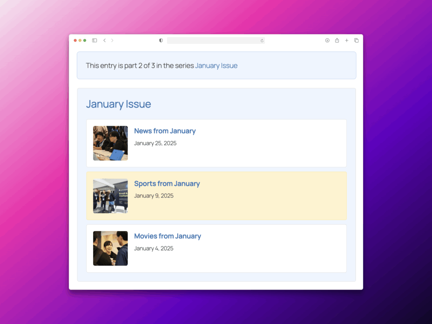Click the large January Issue heading
The width and height of the screenshot is (432, 324).
119,104
